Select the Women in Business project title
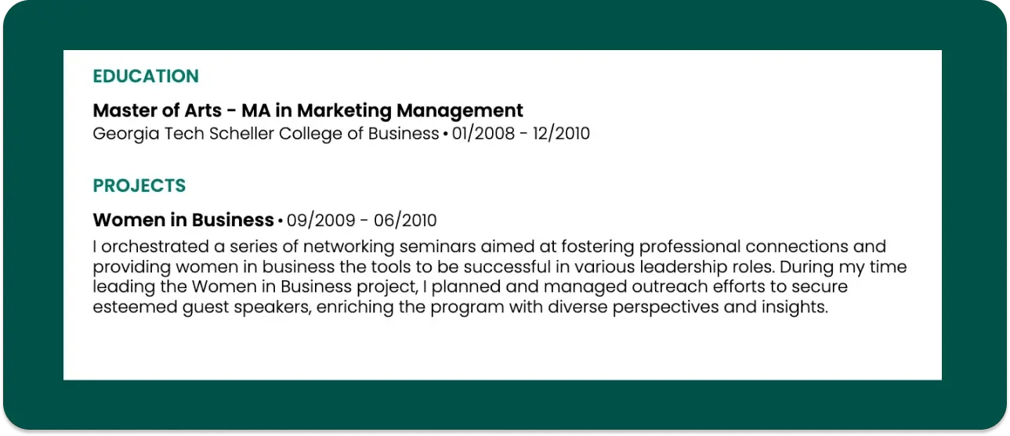 [183, 220]
